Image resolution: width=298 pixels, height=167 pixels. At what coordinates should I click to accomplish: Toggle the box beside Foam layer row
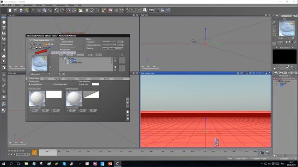coord(70,60)
